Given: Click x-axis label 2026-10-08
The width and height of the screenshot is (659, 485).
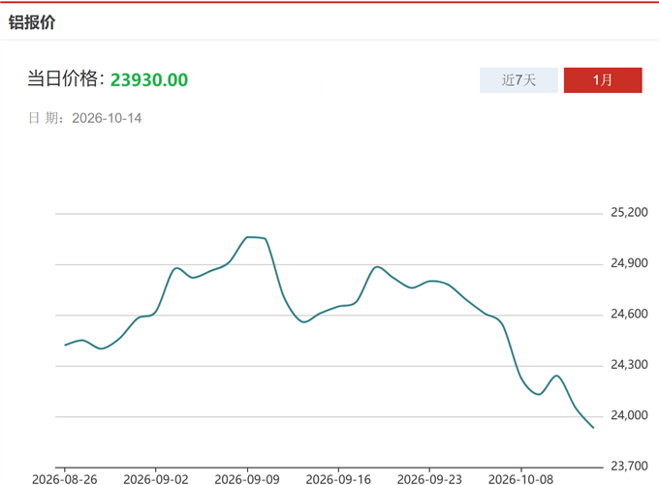Looking at the screenshot, I should 520,479.
